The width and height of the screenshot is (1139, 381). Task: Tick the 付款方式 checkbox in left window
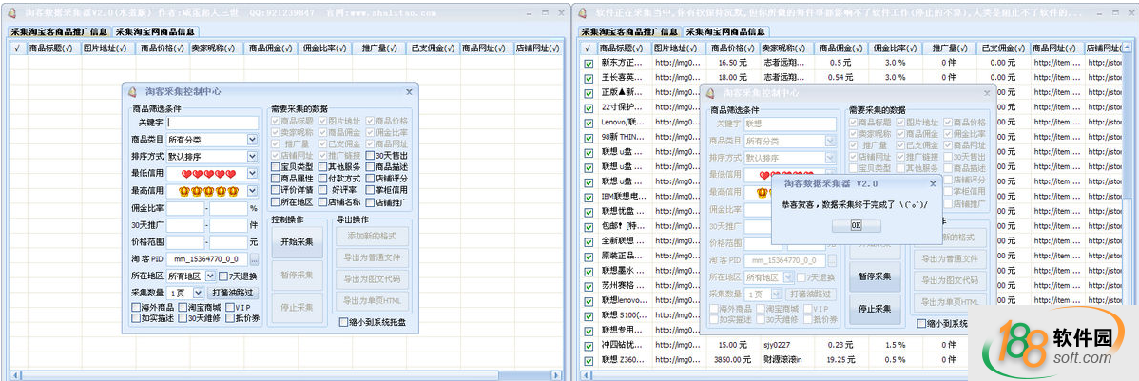click(321, 178)
